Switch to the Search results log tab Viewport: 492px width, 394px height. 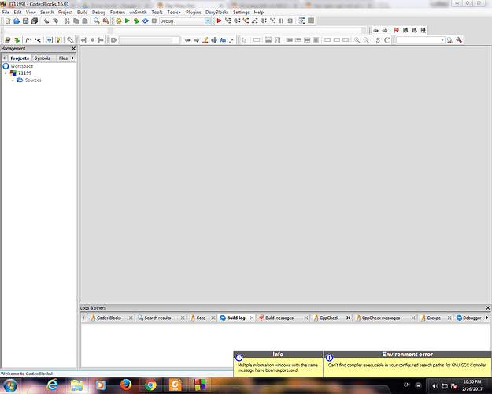(x=157, y=318)
